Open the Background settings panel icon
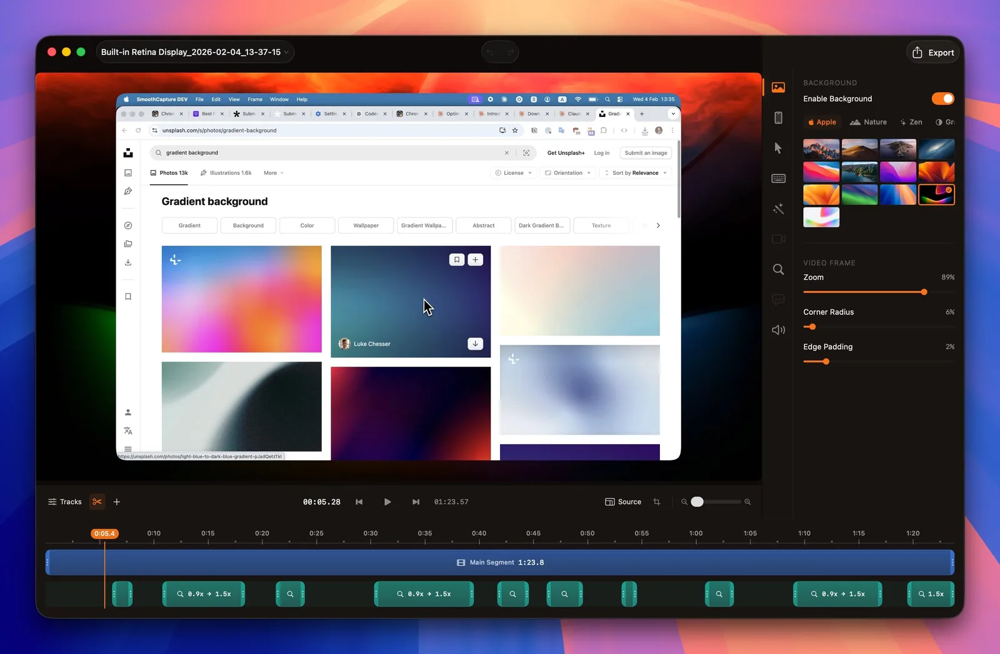Viewport: 1000px width, 654px height. (778, 87)
